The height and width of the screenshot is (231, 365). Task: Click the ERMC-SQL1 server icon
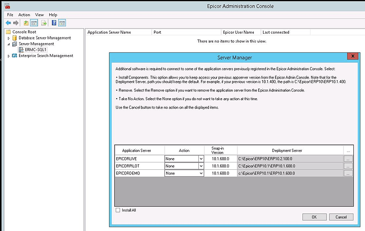pos(21,50)
